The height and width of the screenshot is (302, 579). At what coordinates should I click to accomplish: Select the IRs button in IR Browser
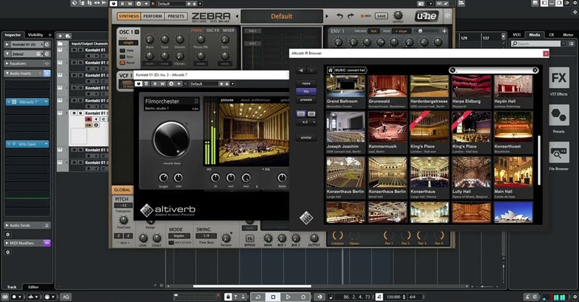[306, 91]
